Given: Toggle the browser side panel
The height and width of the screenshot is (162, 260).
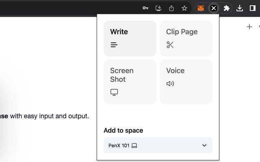Looking at the screenshot, I should click(252, 8).
